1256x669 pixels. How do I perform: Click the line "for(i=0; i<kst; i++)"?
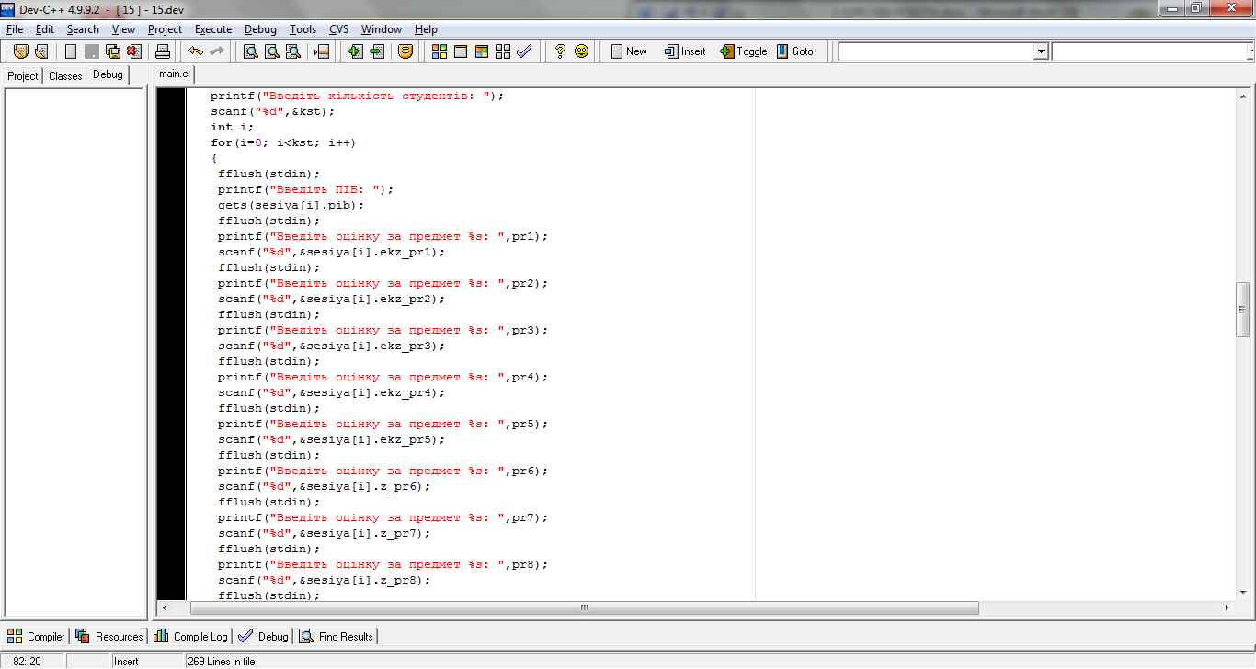coord(283,142)
